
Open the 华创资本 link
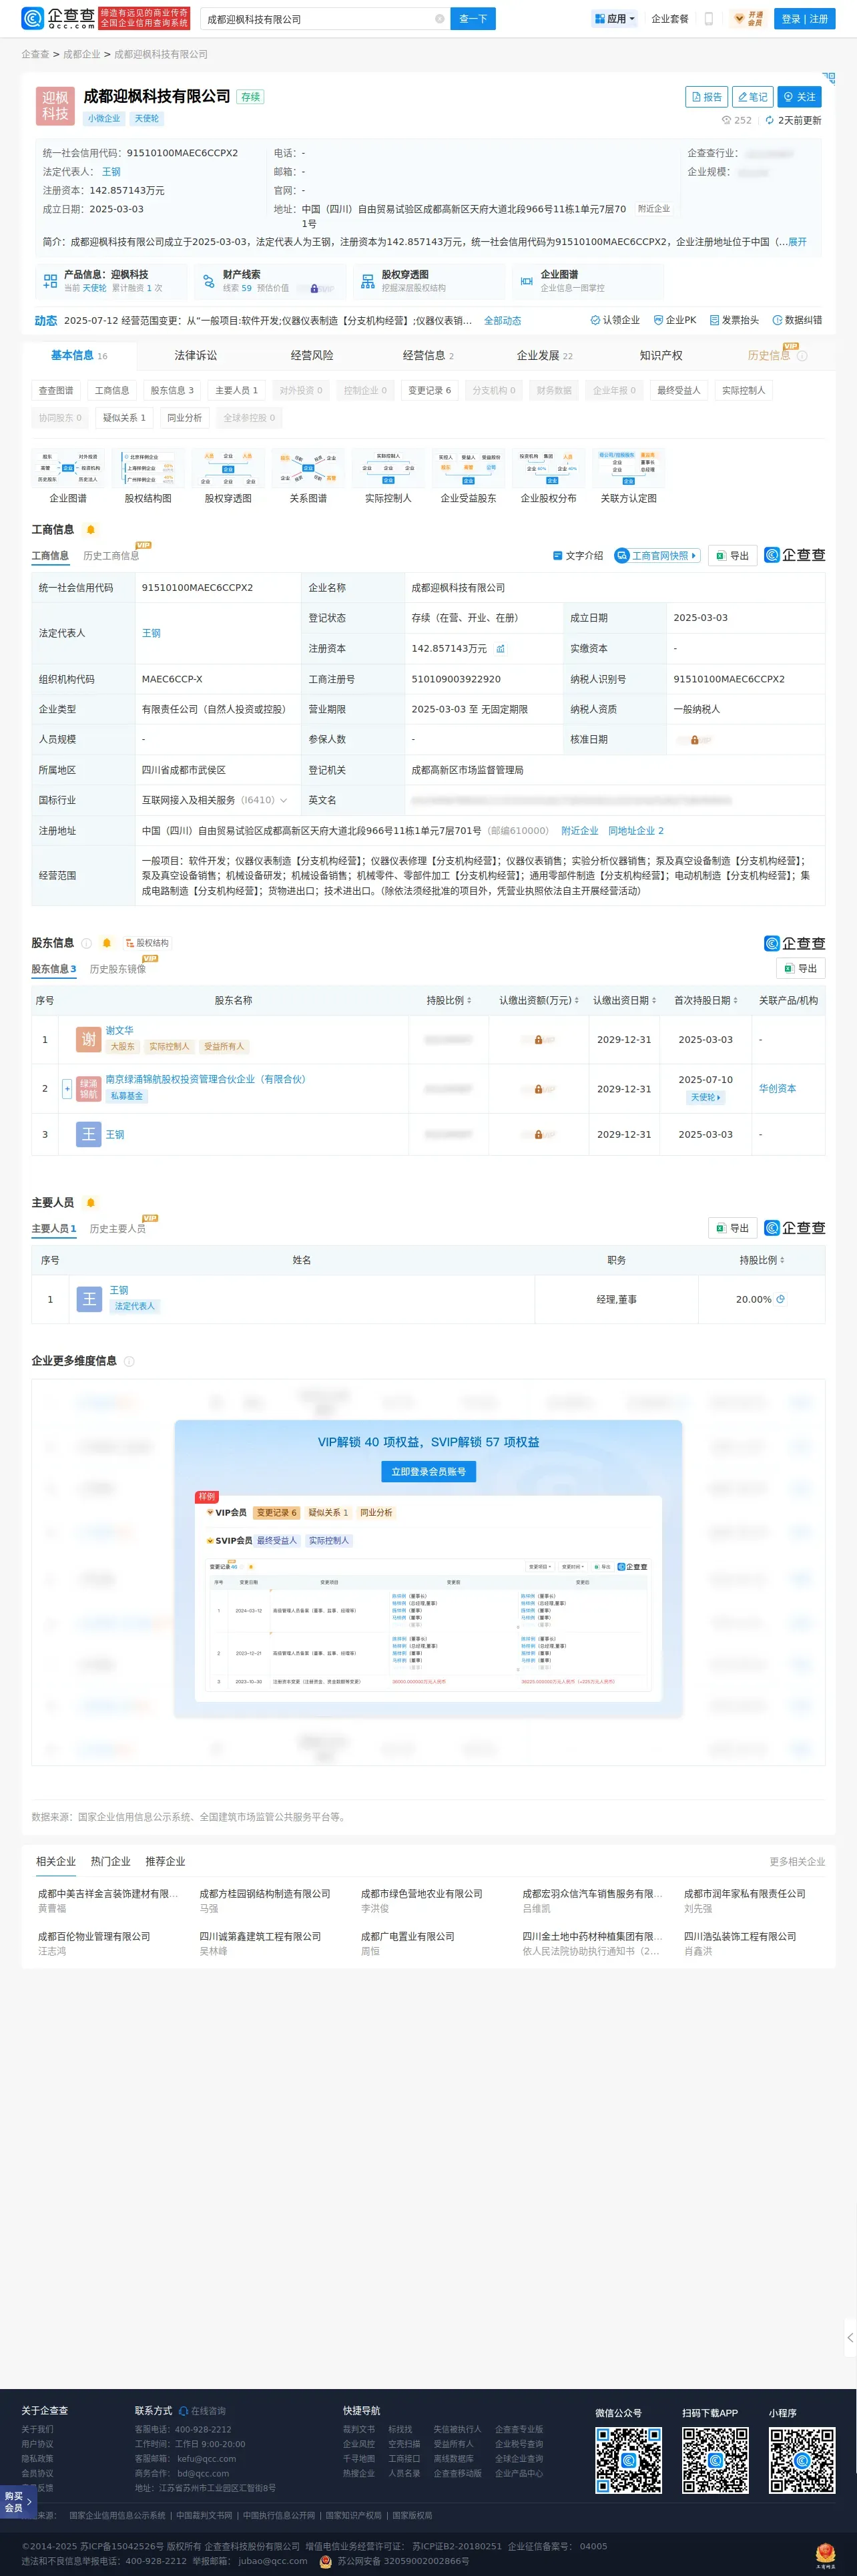click(777, 1089)
